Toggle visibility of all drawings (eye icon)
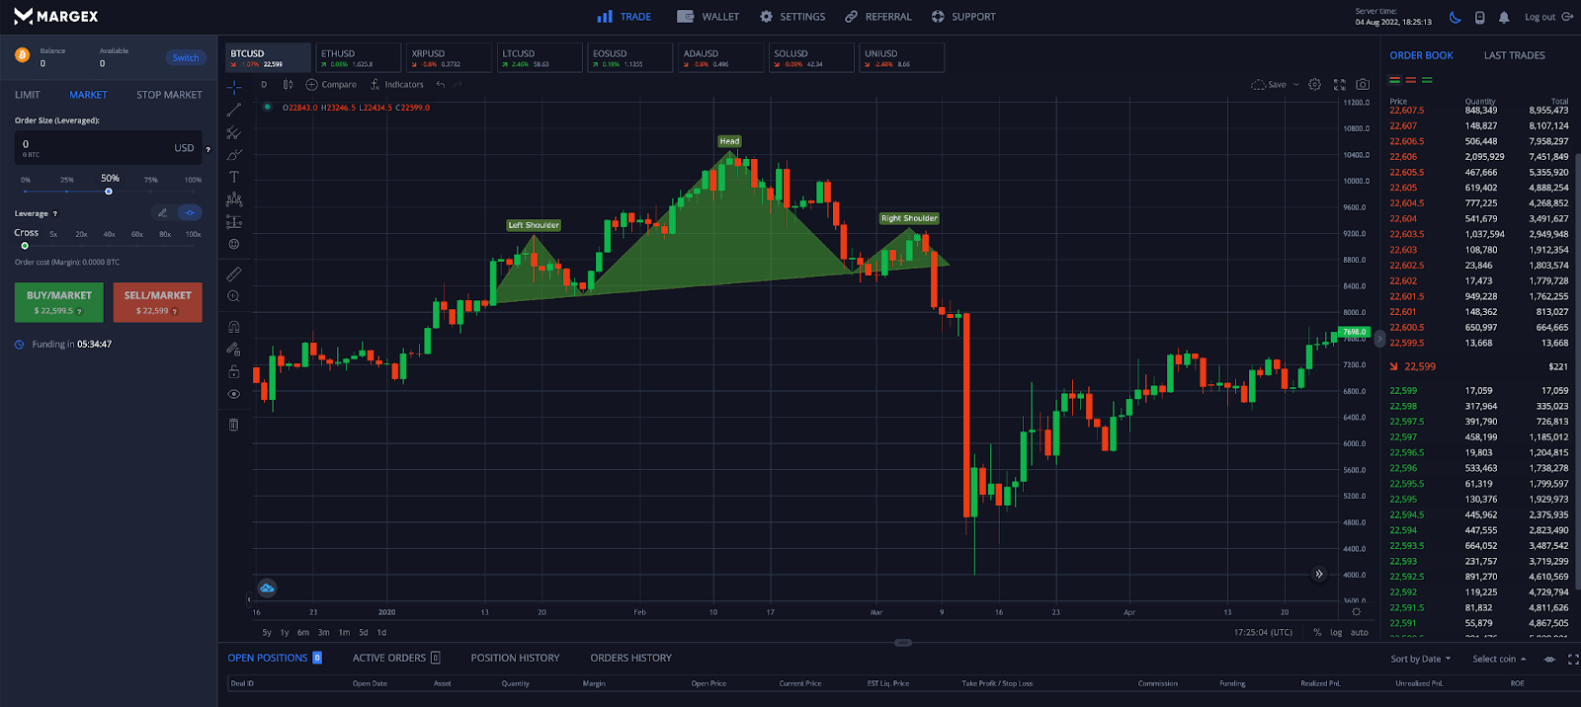The height and width of the screenshot is (707, 1581). [x=234, y=394]
